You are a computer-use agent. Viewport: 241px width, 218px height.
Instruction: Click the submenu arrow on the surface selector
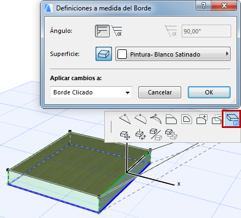click(227, 54)
